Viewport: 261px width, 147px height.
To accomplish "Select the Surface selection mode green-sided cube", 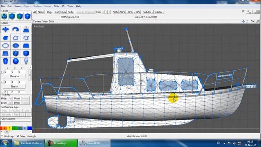I will pos(20,16).
